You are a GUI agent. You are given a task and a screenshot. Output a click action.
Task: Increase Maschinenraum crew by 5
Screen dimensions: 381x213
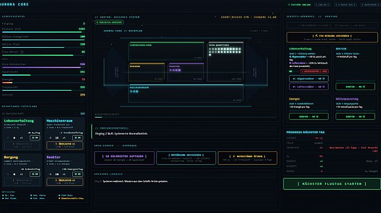click(64, 138)
